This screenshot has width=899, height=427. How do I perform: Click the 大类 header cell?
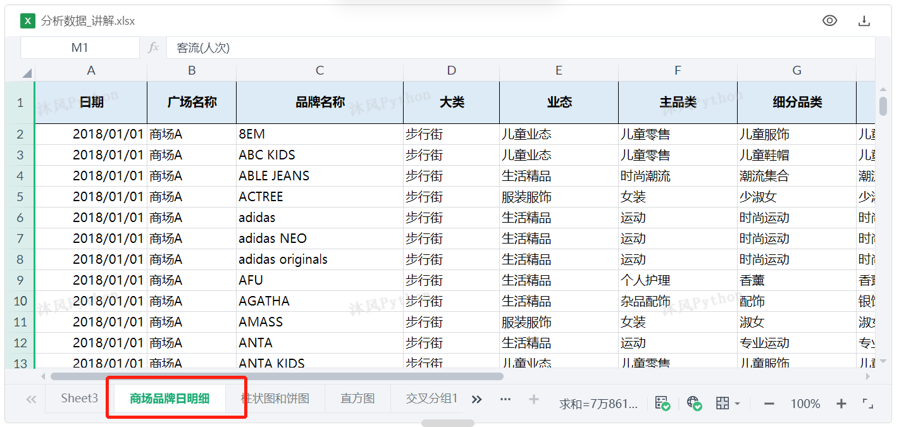tap(451, 102)
